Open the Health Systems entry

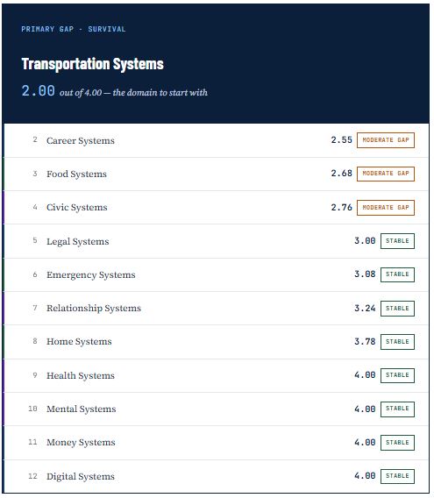tap(217, 375)
